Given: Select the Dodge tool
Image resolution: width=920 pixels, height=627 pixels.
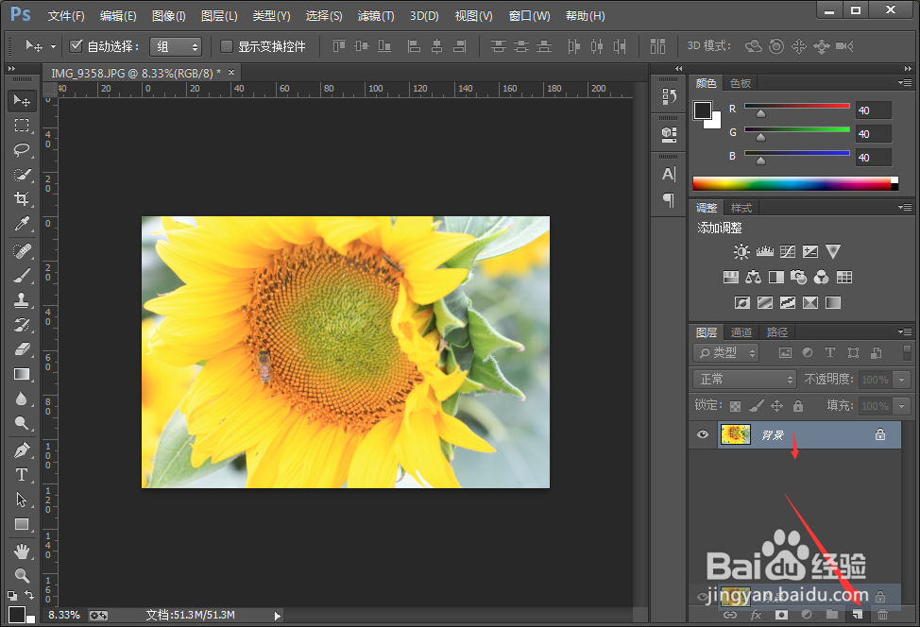Looking at the screenshot, I should point(22,423).
